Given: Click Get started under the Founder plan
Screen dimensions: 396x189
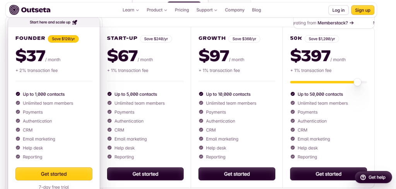Looking at the screenshot, I should click(54, 174).
